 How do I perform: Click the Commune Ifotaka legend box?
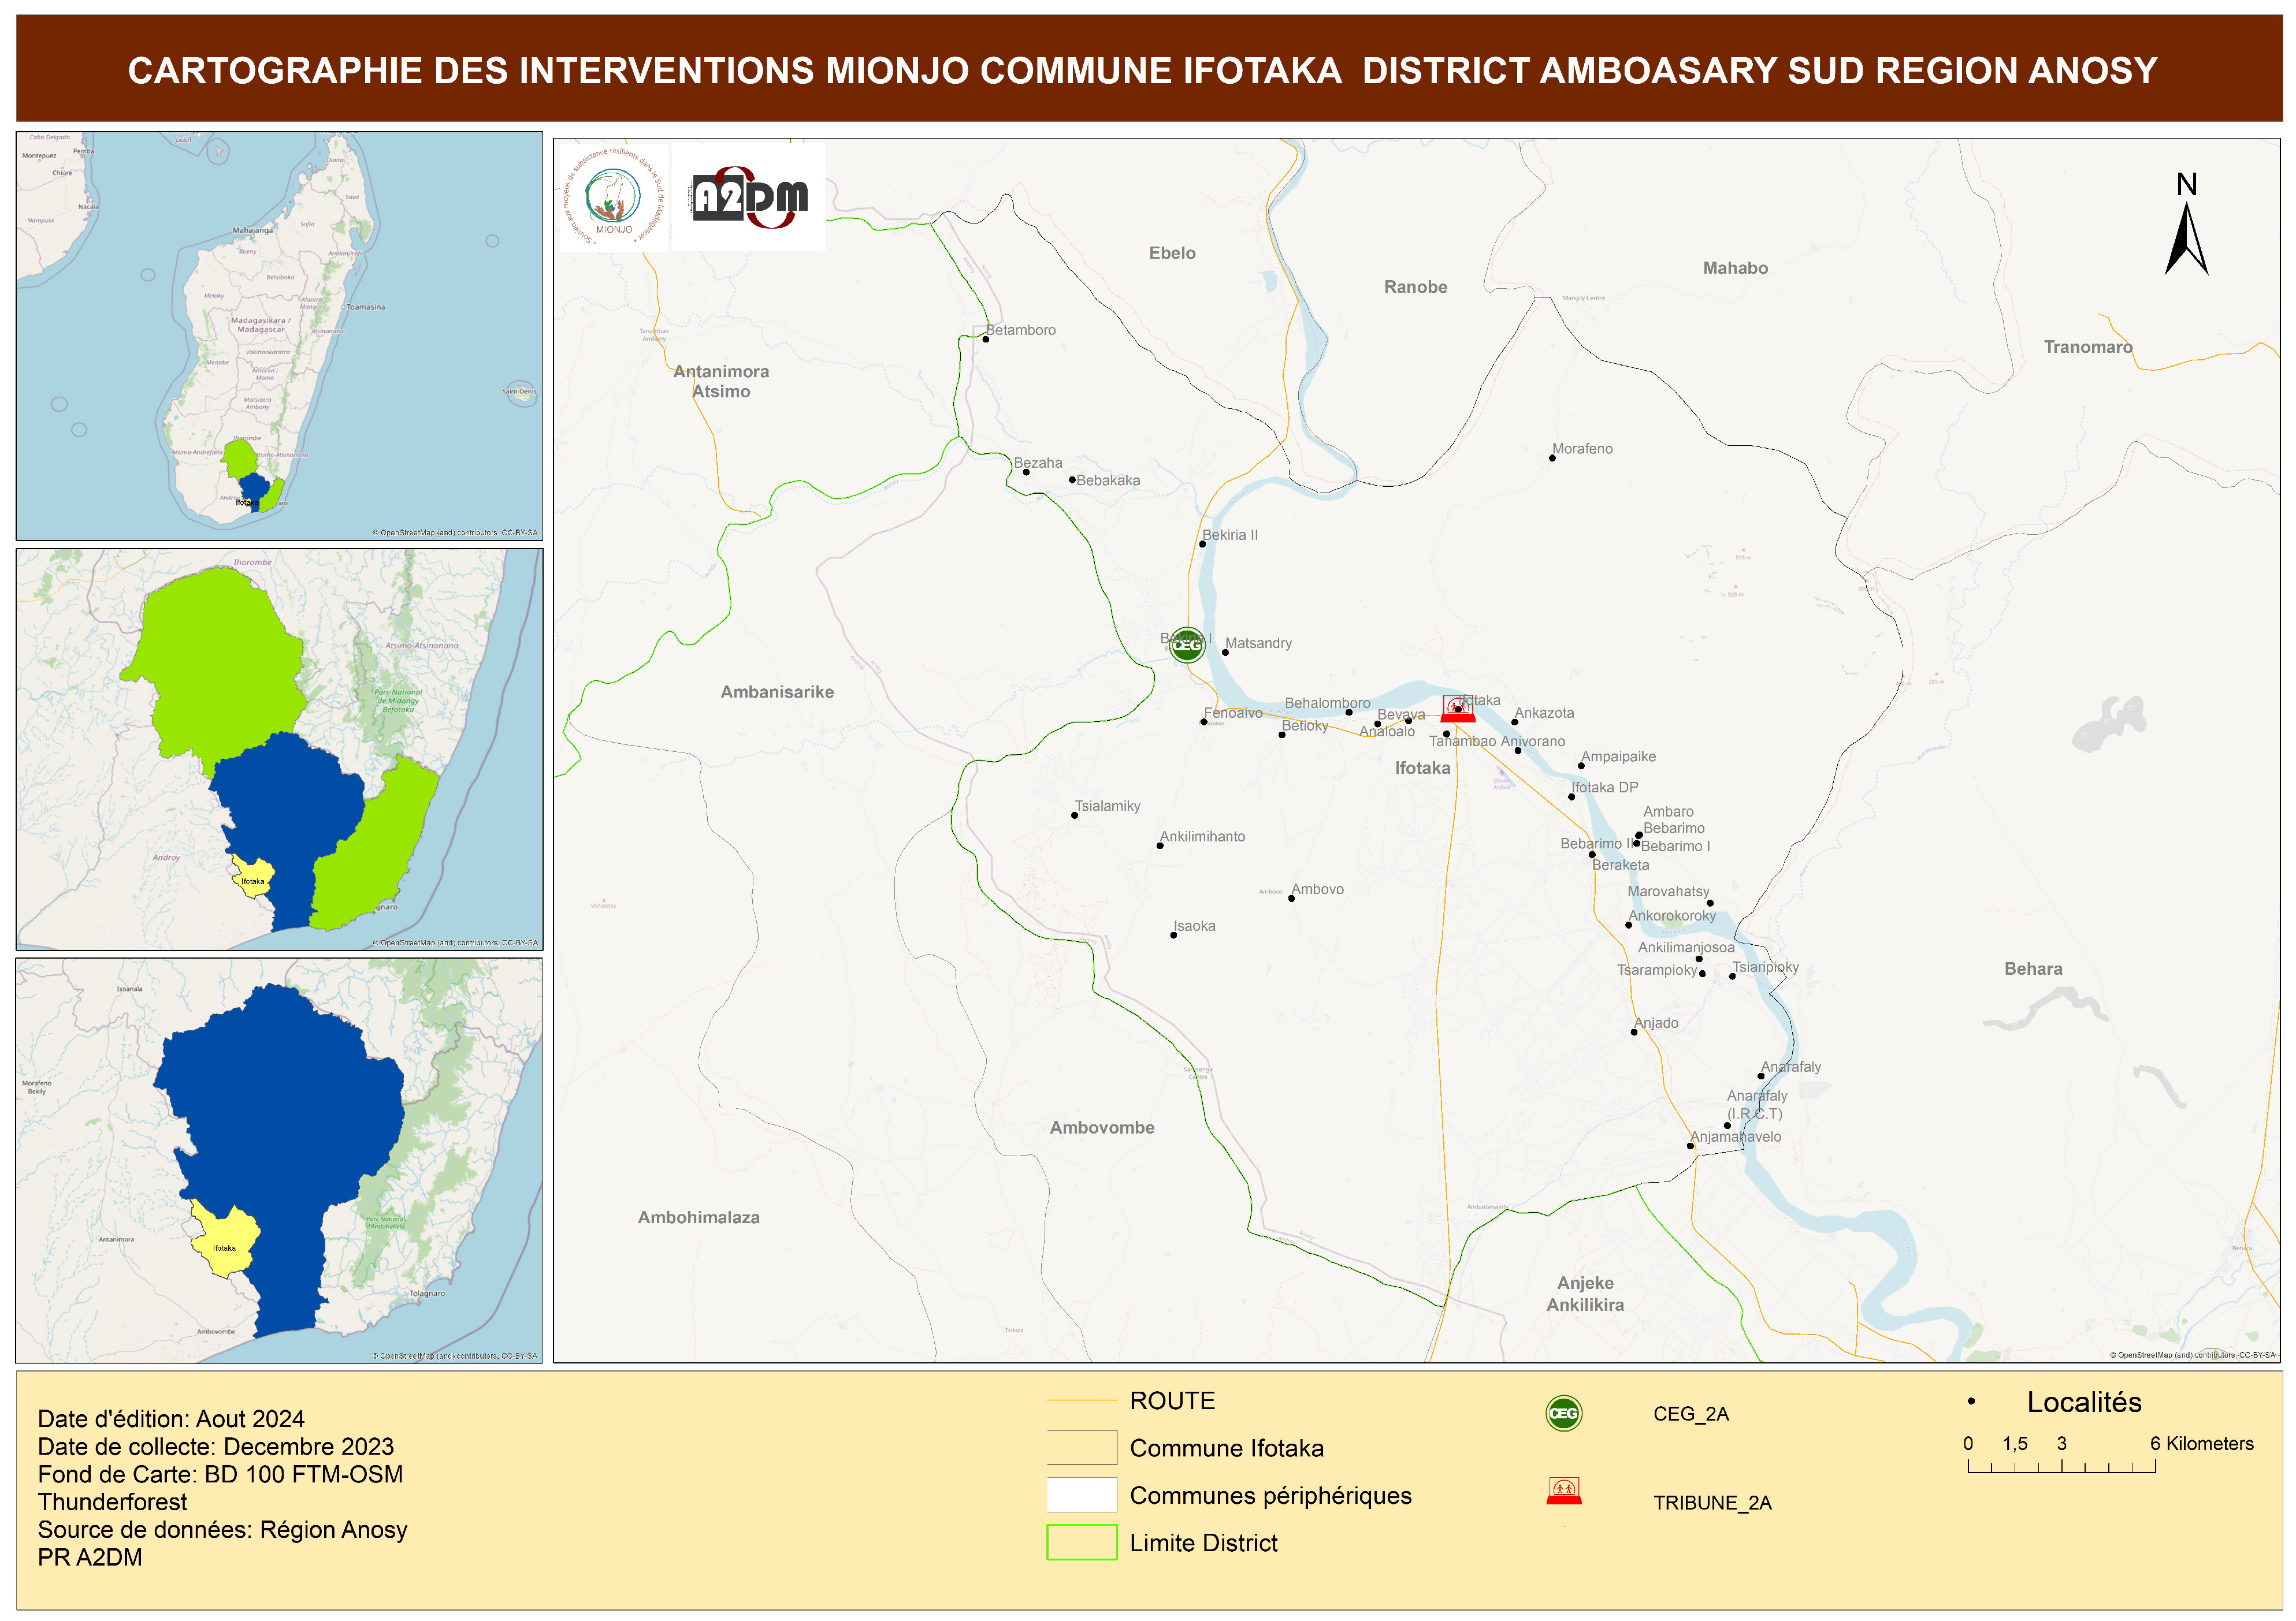1081,1446
